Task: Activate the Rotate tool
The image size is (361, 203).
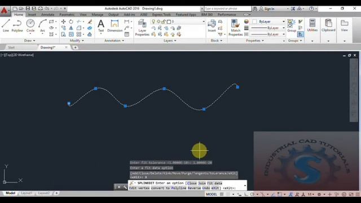Action: pyautogui.click(x=71, y=21)
